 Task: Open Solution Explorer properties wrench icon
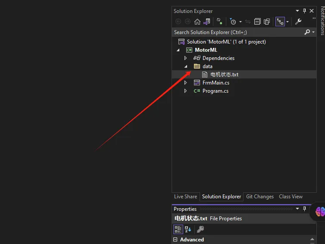[x=298, y=22]
